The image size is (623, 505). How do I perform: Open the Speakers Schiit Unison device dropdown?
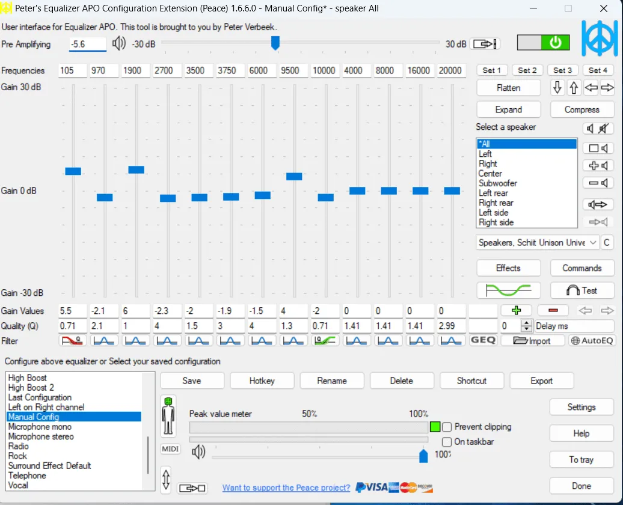(537, 242)
